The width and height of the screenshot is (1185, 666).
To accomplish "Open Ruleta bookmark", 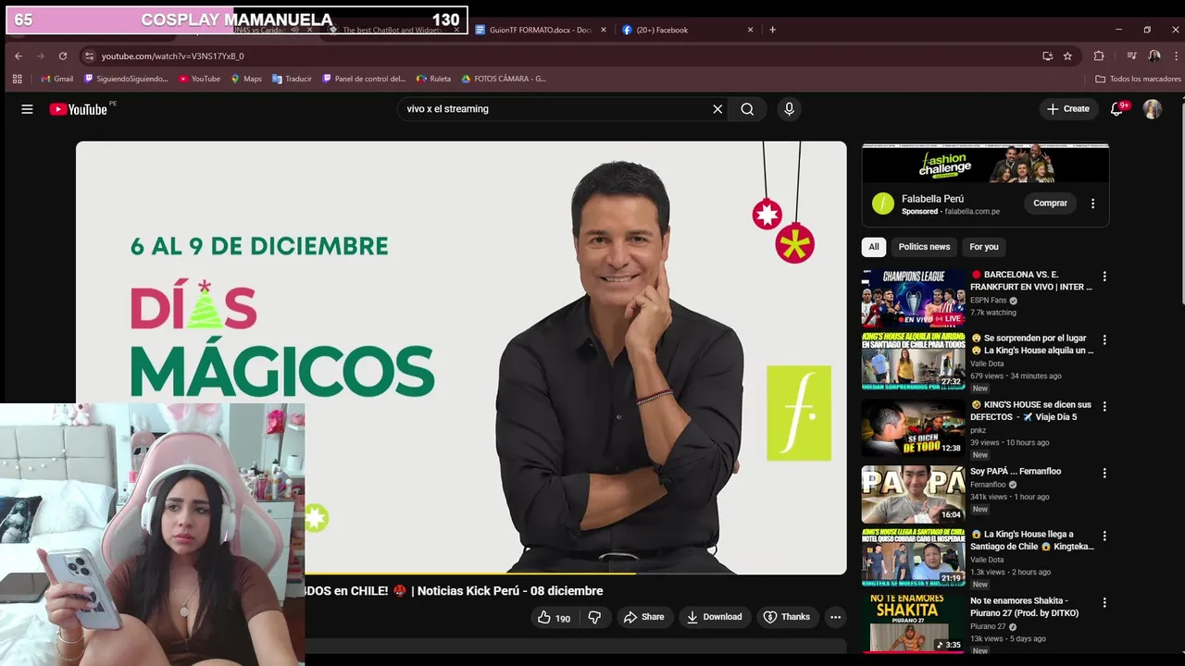I will (433, 79).
